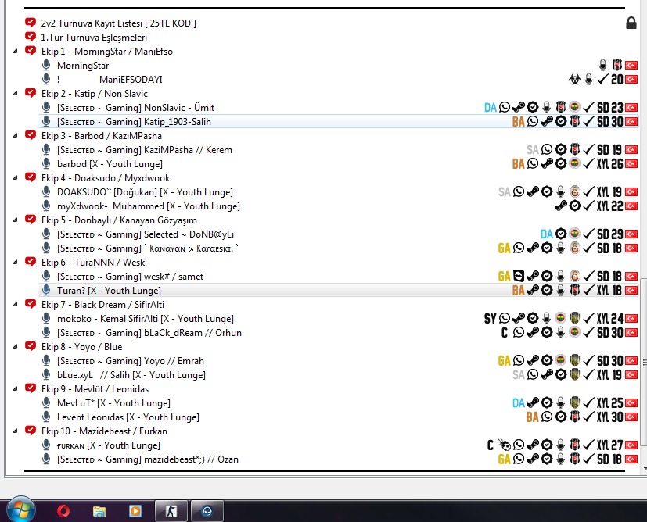Select user wesk# / samet

coord(130,277)
